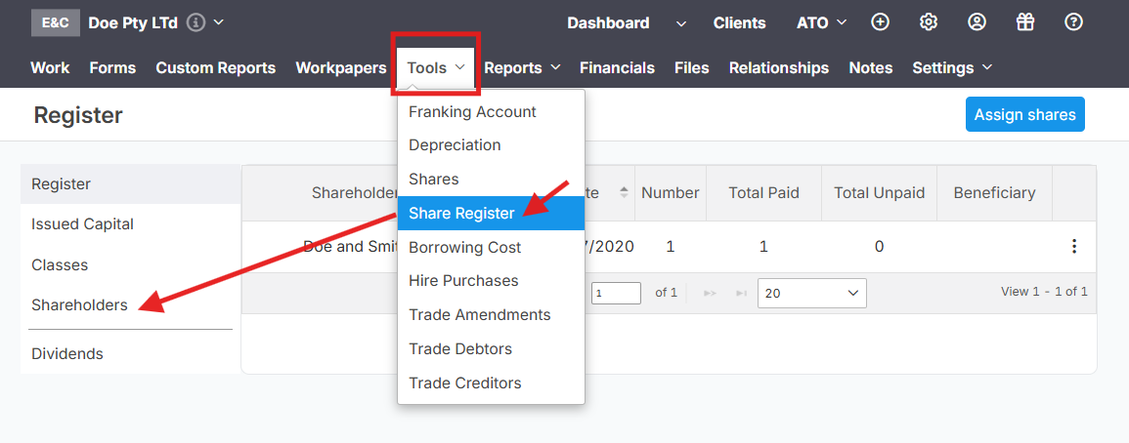Open the Files tab

coord(692,68)
